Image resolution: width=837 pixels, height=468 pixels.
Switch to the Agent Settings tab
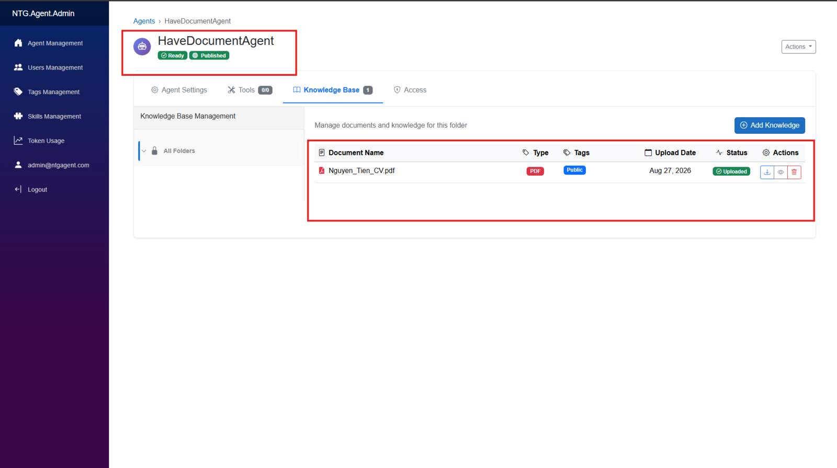pos(179,90)
